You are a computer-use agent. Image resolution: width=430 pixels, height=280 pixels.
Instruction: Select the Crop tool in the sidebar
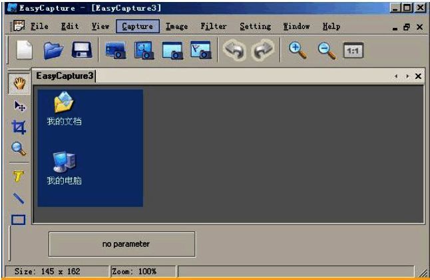(x=19, y=127)
